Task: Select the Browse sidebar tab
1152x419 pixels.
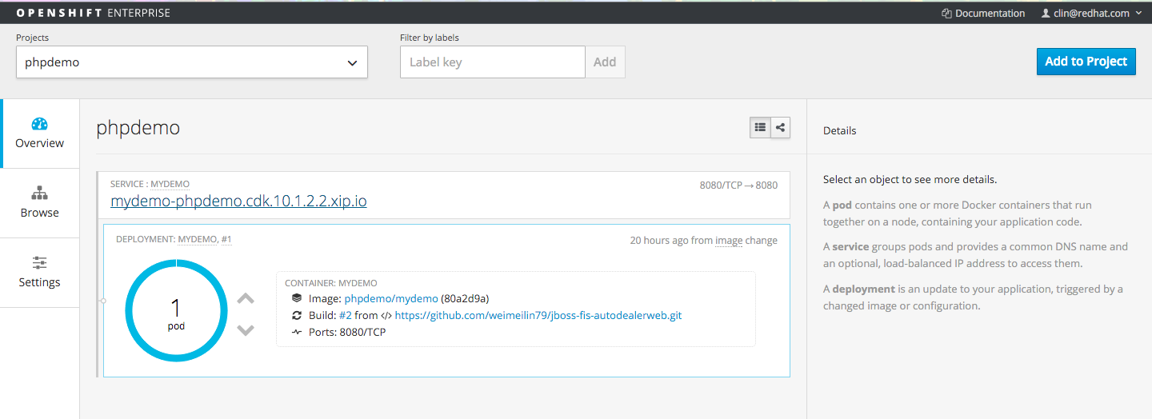Action: coord(40,203)
